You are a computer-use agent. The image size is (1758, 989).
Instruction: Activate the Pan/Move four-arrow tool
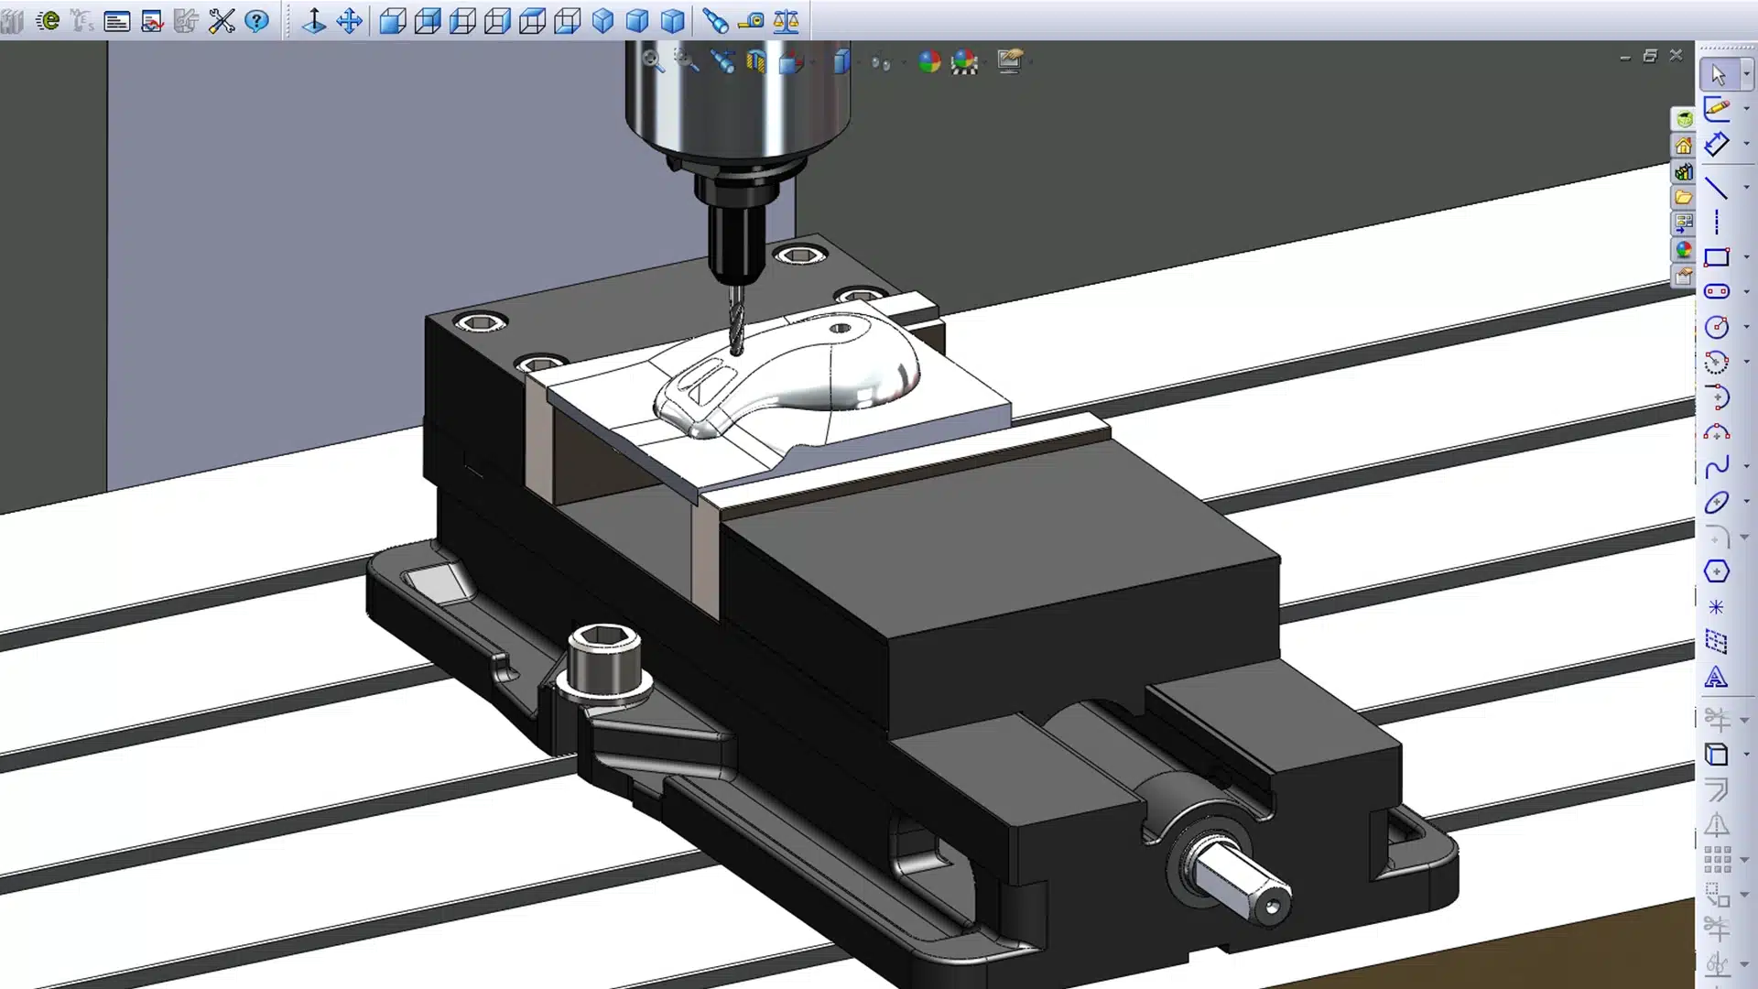[350, 20]
